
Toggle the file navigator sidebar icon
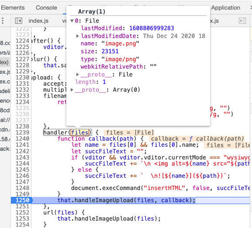[18, 21]
